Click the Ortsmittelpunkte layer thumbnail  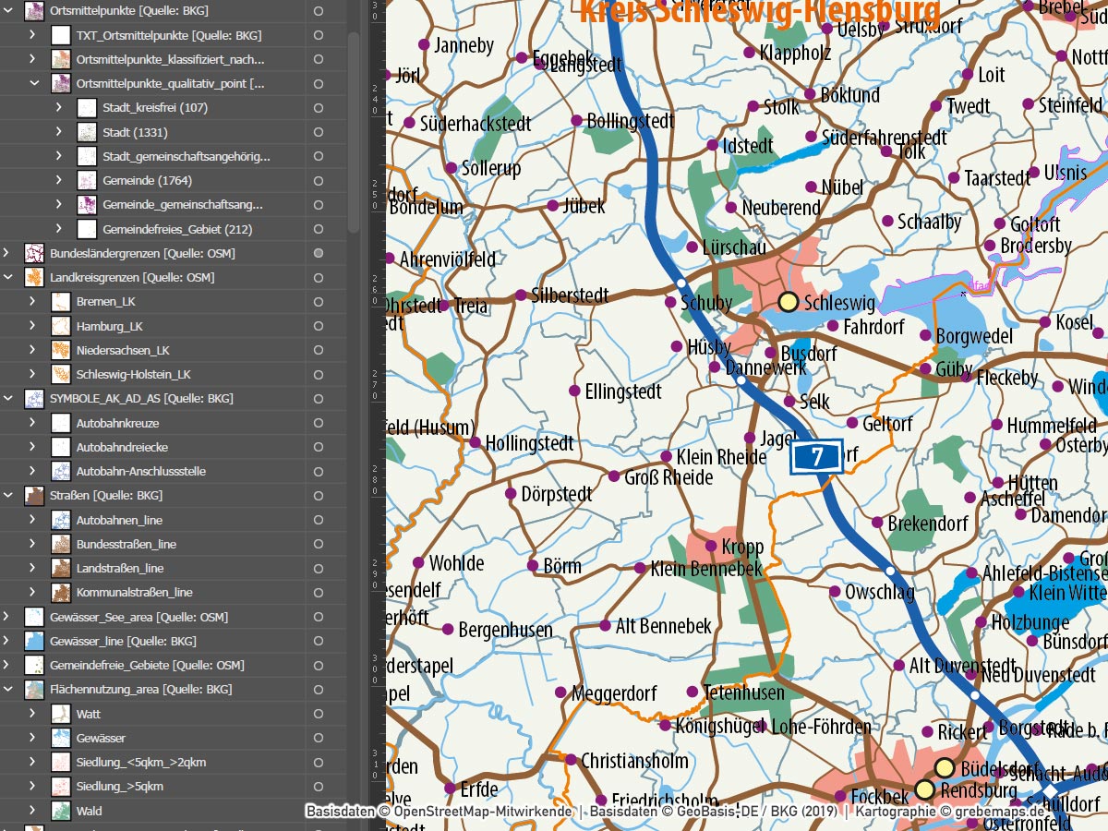point(34,11)
